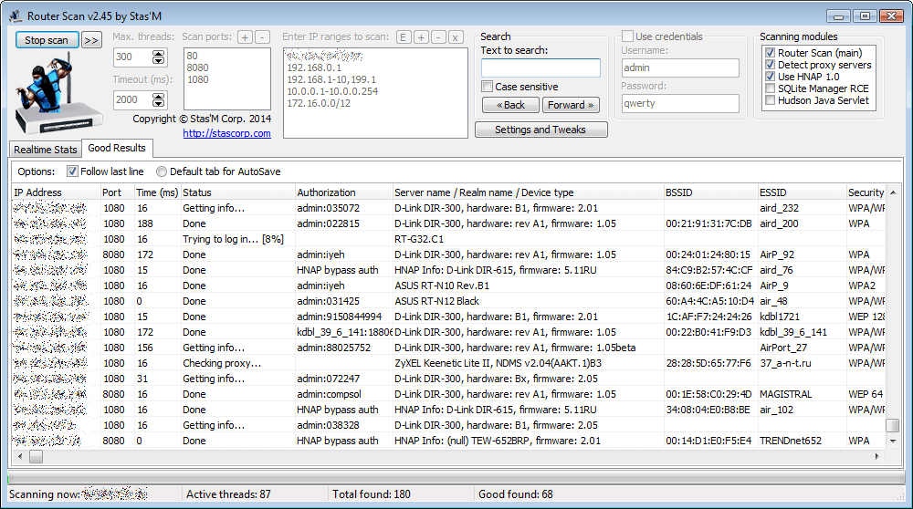Viewport: 913px width, 509px height.
Task: Select range 172.16.0.0/12 in IP list
Action: click(319, 104)
